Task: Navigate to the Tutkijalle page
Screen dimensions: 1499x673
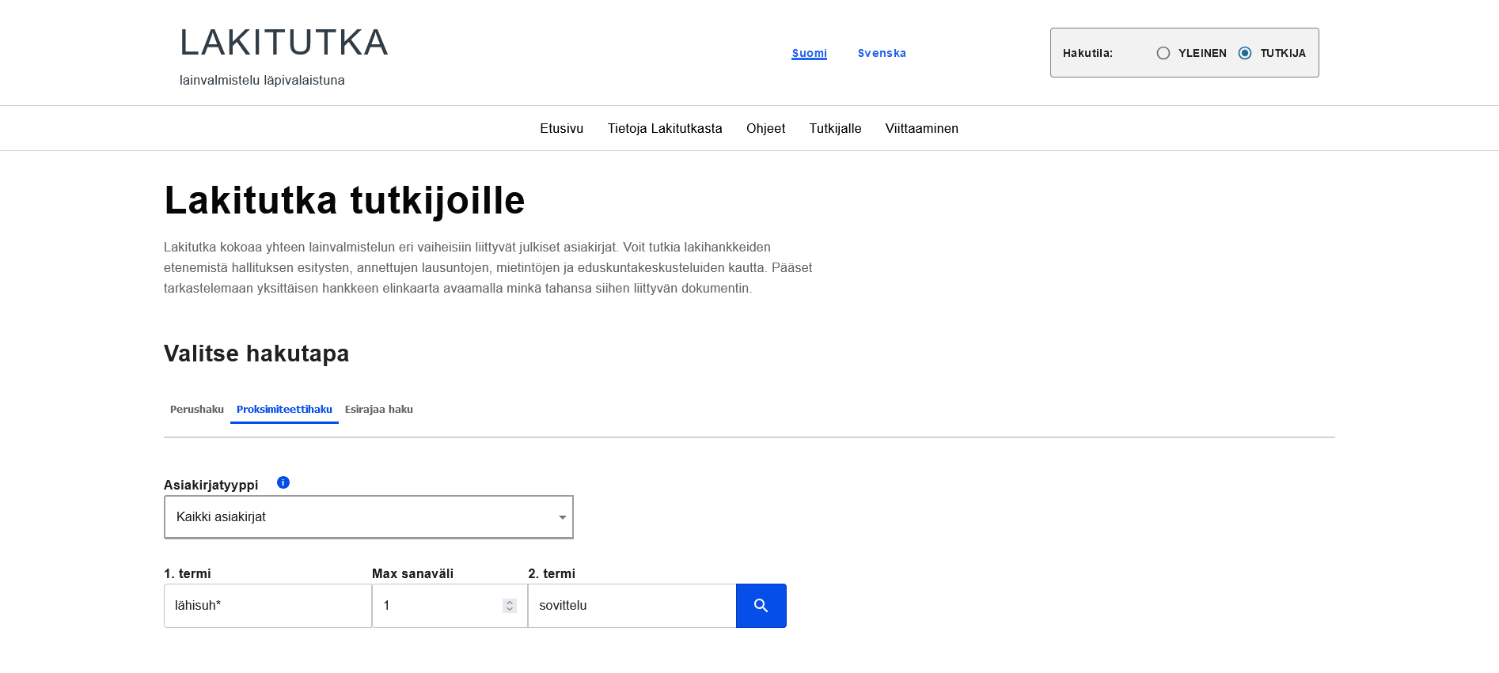Action: [835, 129]
